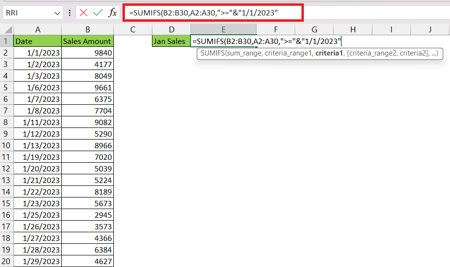Click the Date header cell
The height and width of the screenshot is (267, 450).
[x=38, y=41]
